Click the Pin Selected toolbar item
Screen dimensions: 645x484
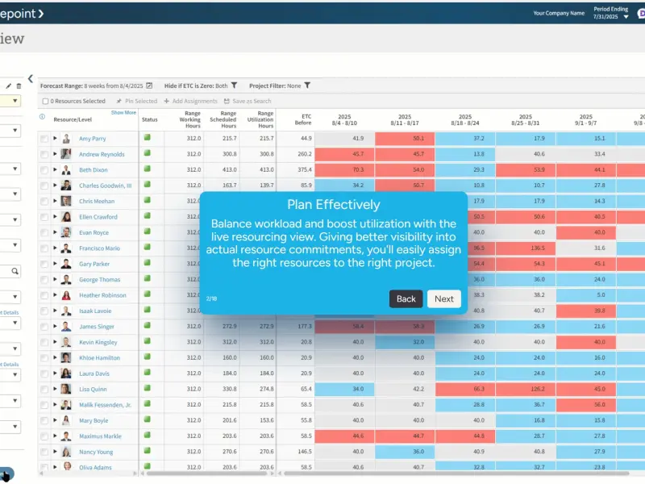137,101
